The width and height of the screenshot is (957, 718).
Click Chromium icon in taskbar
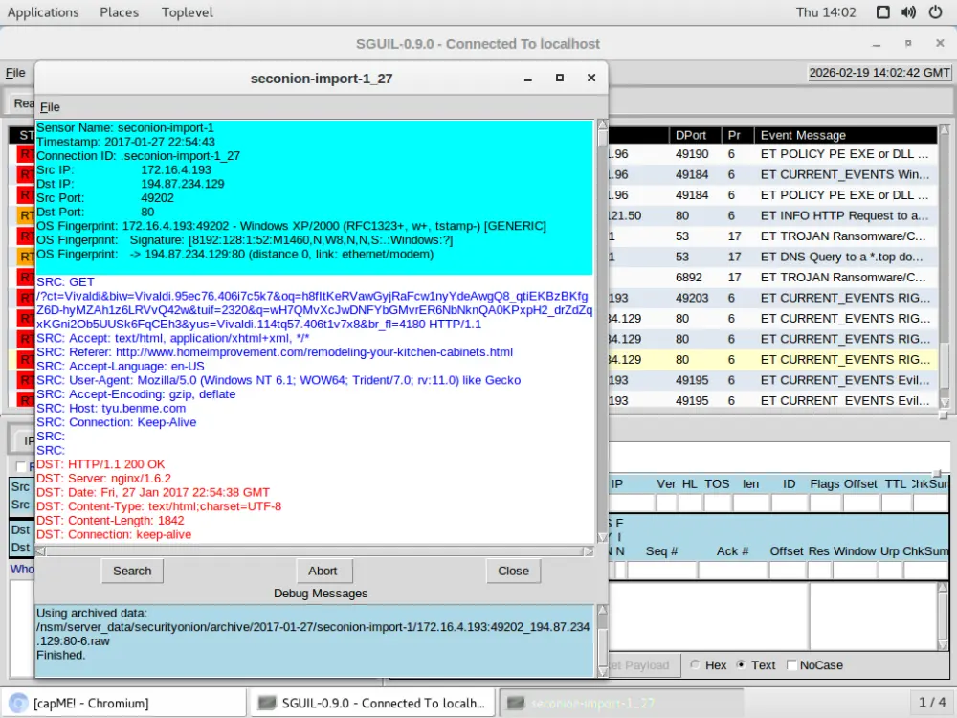click(16, 703)
